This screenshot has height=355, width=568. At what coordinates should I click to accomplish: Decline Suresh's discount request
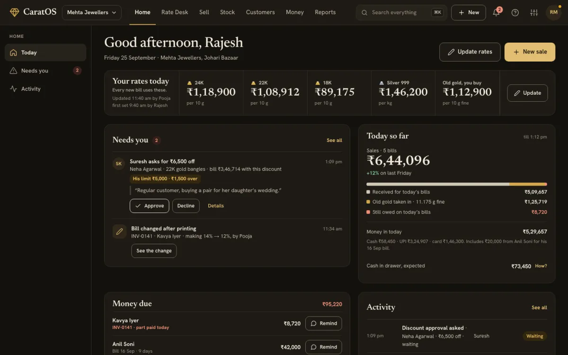pos(186,206)
